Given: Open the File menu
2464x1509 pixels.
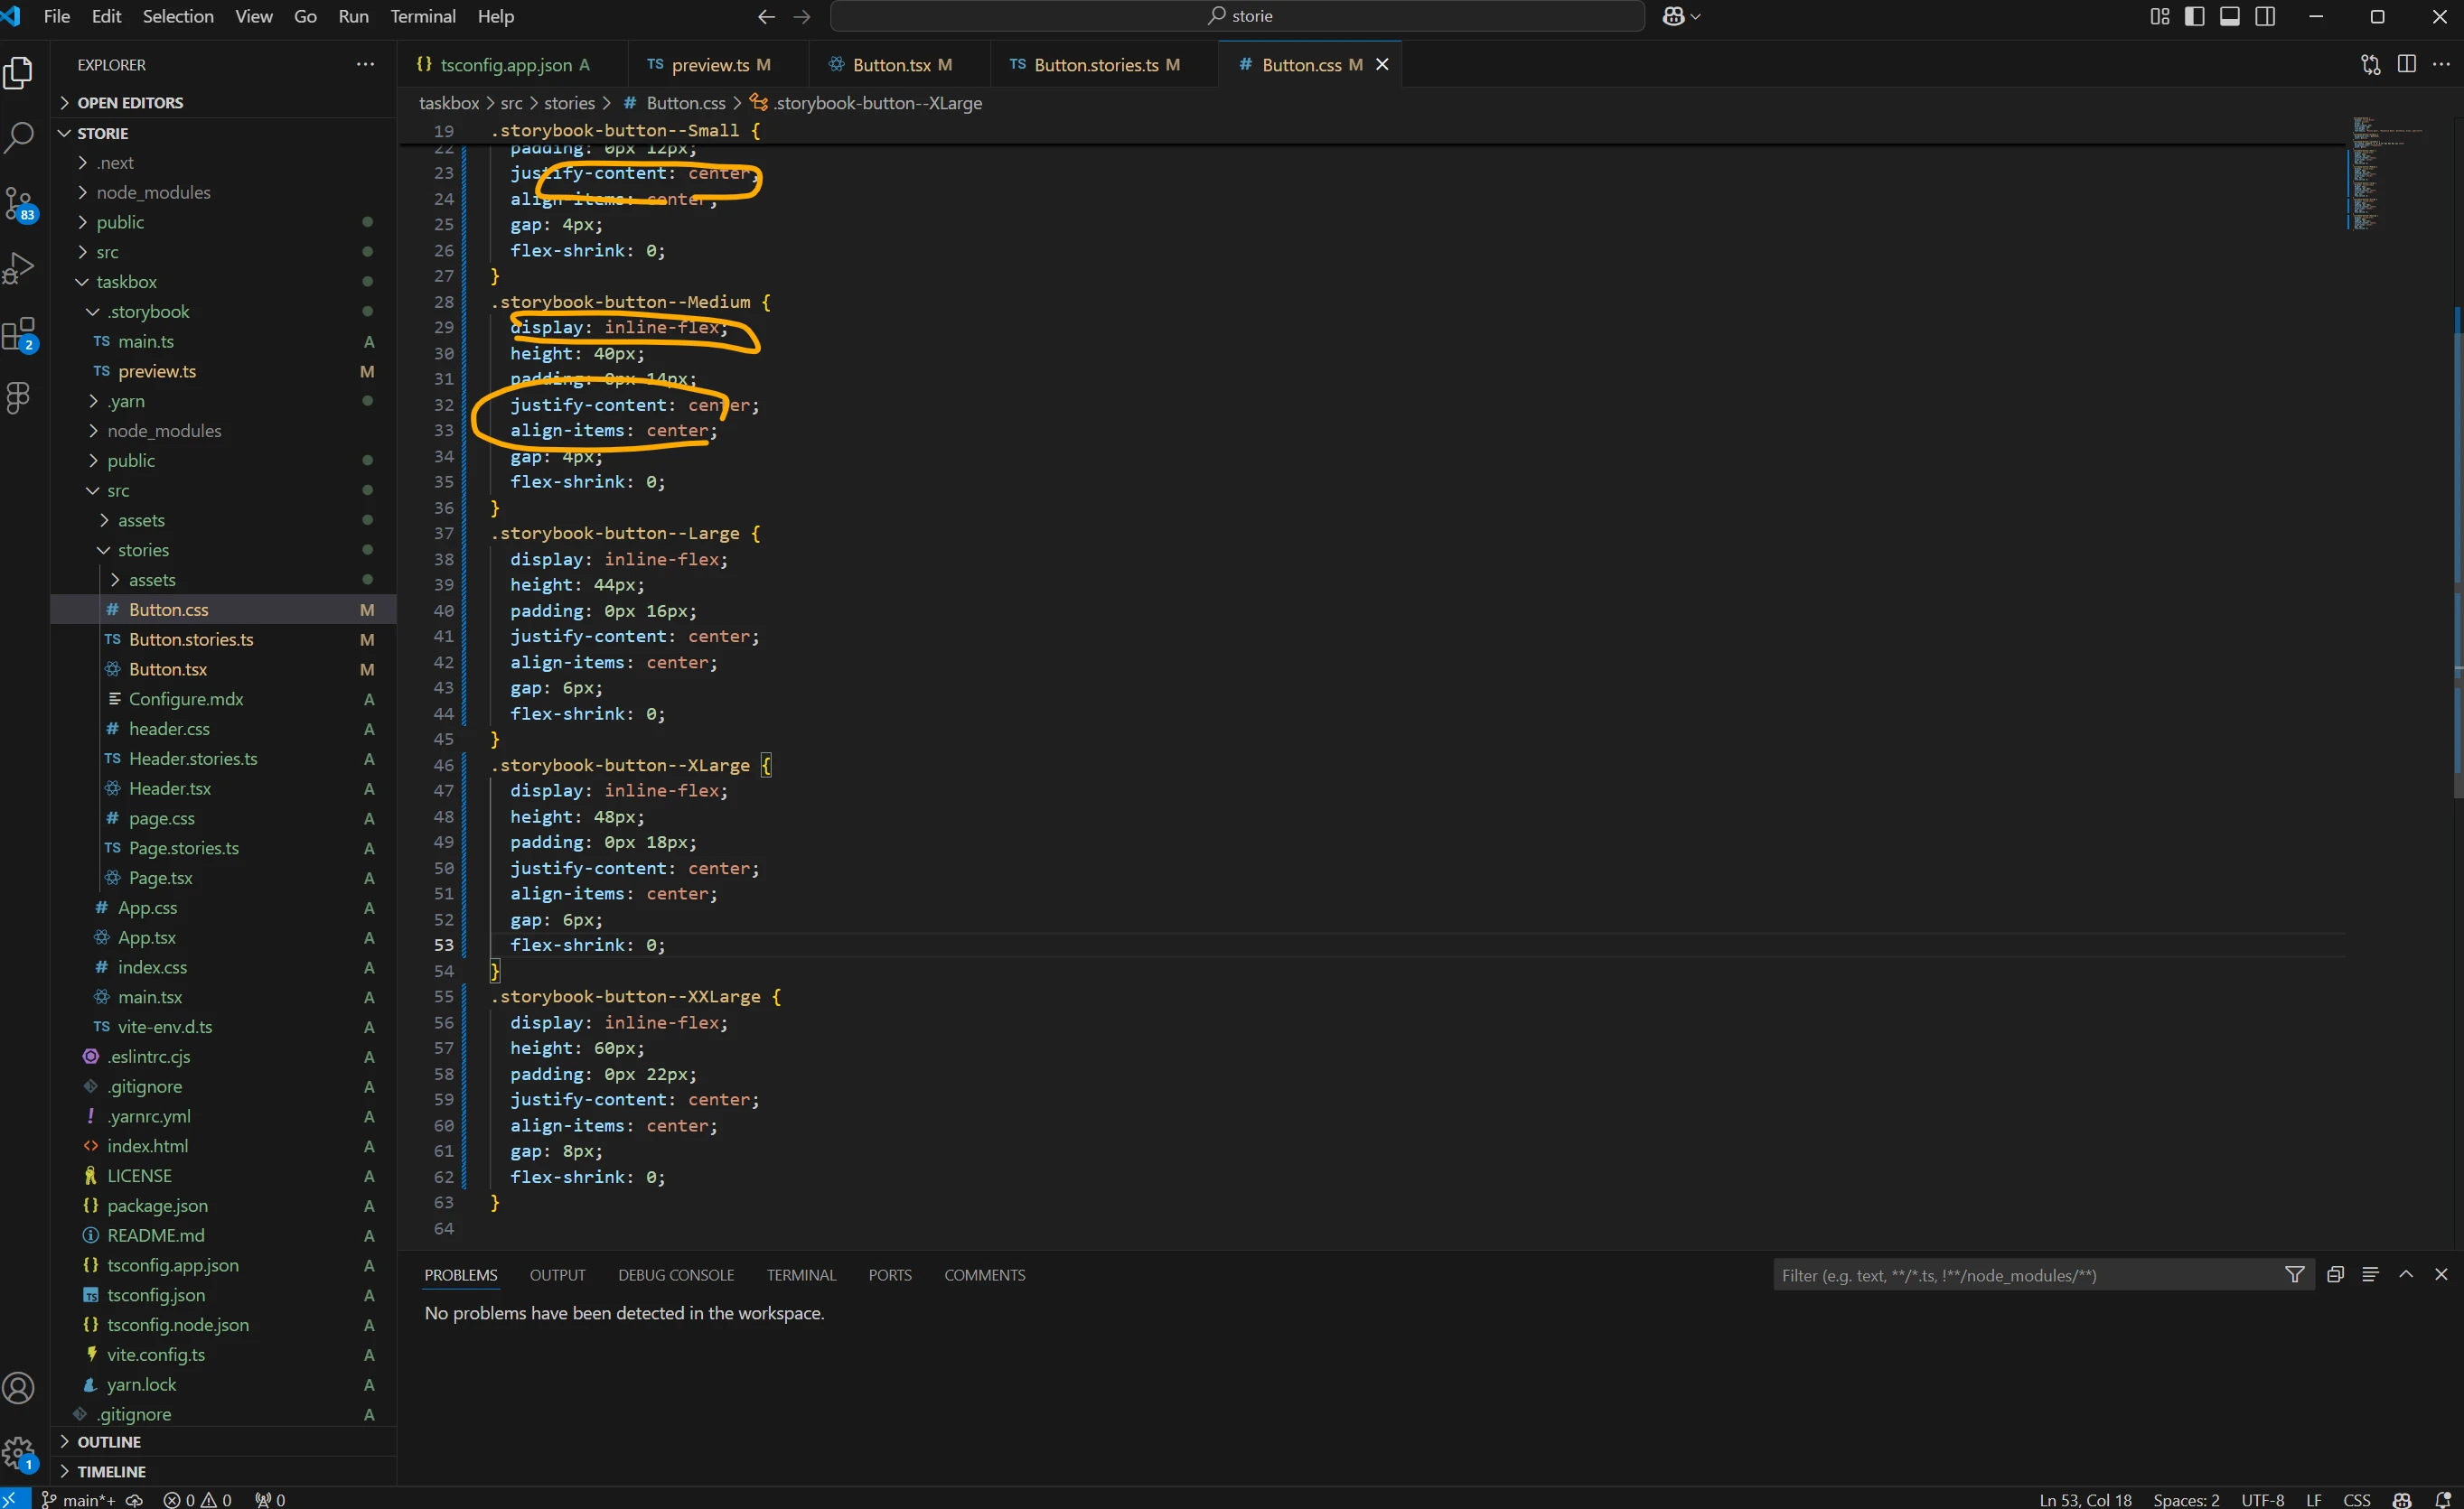Looking at the screenshot, I should [x=57, y=16].
